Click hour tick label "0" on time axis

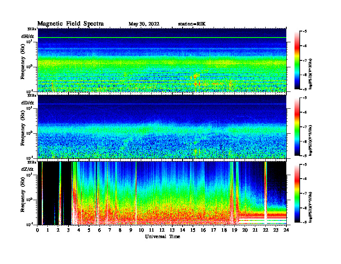[x=37, y=230]
